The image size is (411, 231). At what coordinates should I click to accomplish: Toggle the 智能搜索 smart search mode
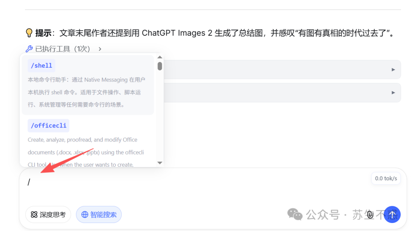tap(99, 215)
